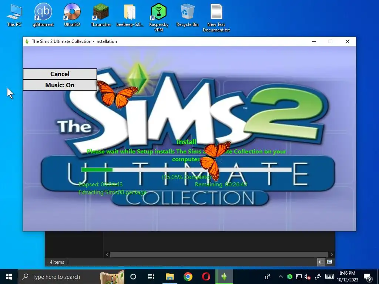Screen dimensions: 379x284
Task: Click the '15.05% Complete' text
Action: 187,177
